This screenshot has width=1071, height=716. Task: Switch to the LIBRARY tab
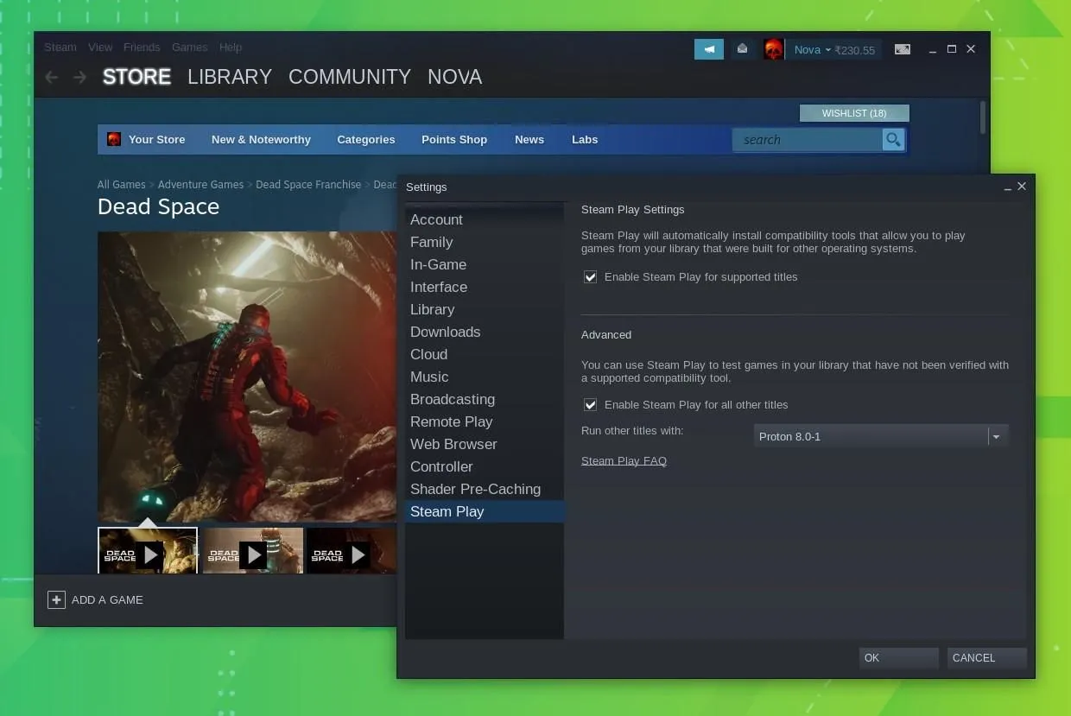230,77
